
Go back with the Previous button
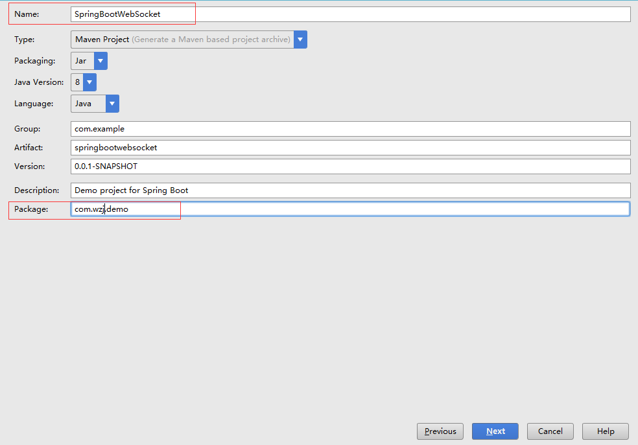click(x=440, y=431)
